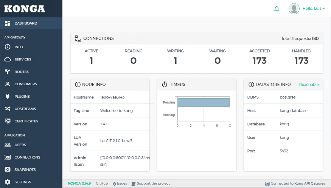331x188 pixels.
Task: Click the Host value kong-database
Action: tap(294, 111)
